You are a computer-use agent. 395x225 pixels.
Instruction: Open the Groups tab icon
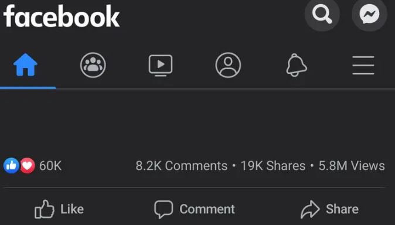point(93,65)
